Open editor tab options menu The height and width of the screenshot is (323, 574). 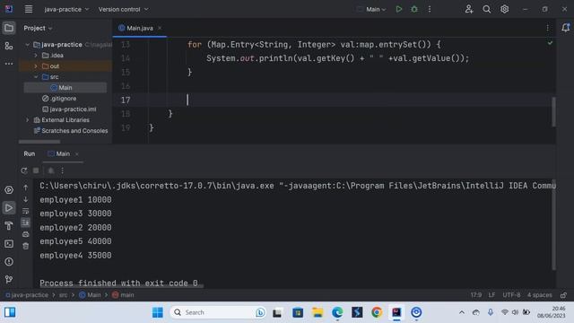point(547,28)
